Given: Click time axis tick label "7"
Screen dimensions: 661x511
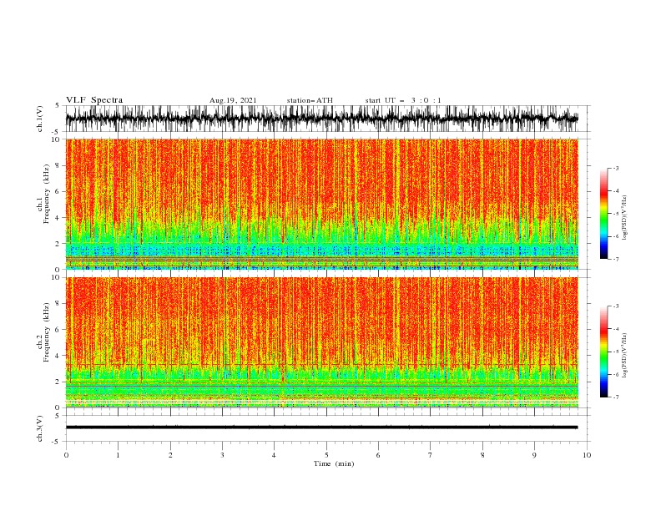Looking at the screenshot, I should (431, 455).
